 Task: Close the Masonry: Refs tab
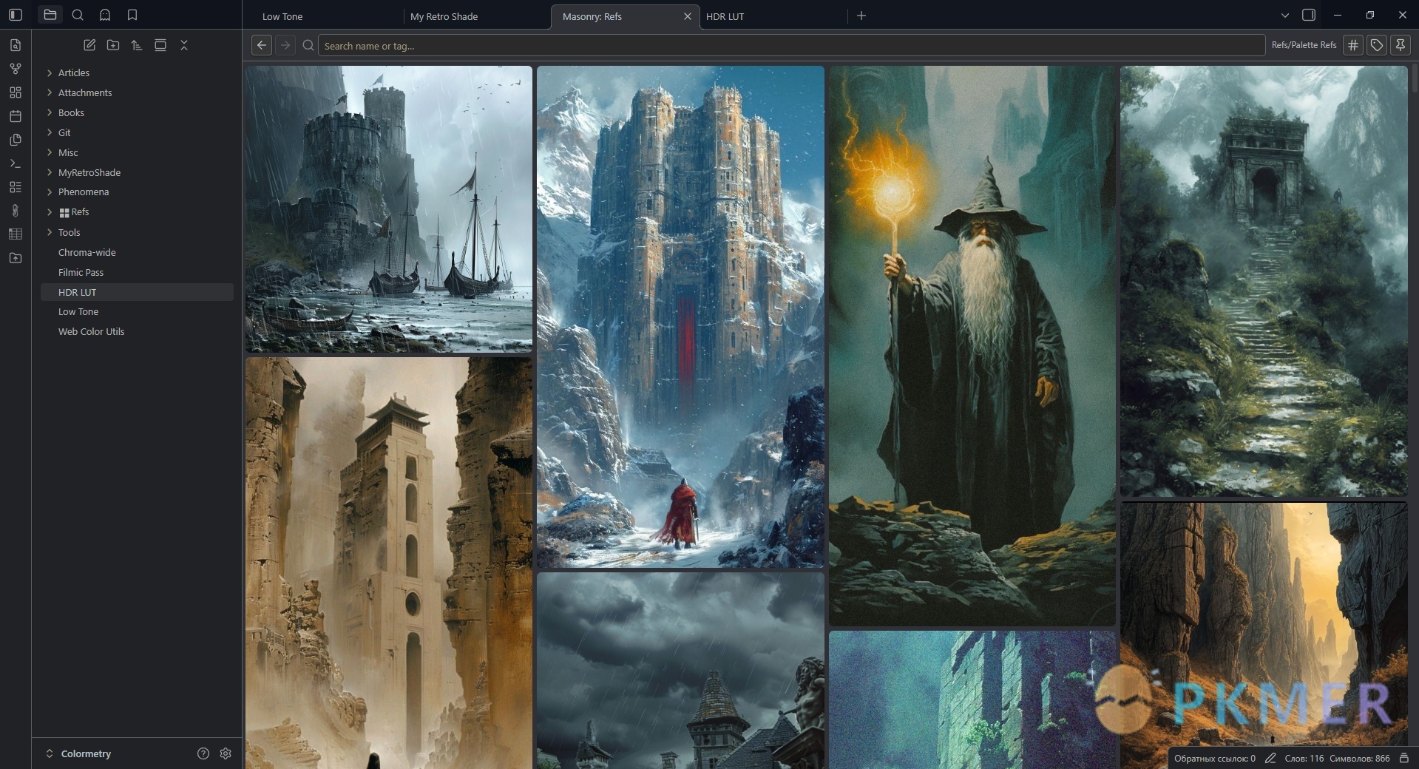(x=687, y=16)
